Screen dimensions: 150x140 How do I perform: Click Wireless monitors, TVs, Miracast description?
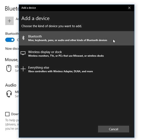66,56
